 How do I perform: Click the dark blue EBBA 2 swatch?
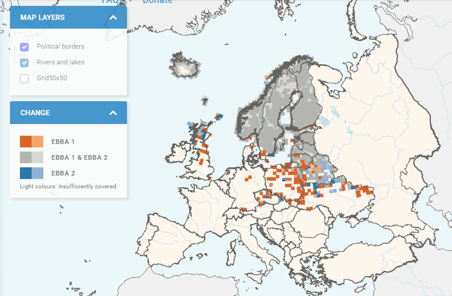[x=26, y=173]
